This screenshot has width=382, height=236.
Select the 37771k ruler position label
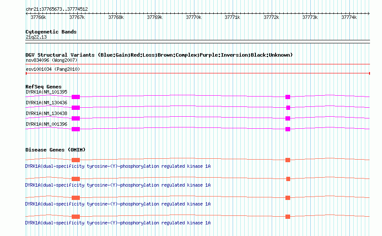tap(232, 17)
